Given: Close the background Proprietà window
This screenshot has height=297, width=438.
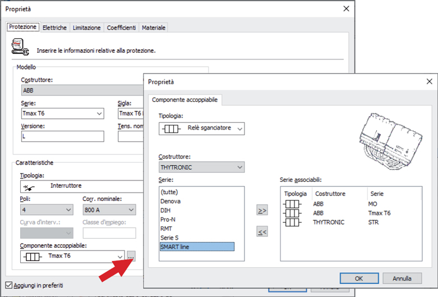Looking at the screenshot, I should (x=346, y=8).
